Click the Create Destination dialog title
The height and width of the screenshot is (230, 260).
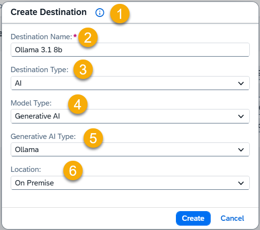pos(49,12)
